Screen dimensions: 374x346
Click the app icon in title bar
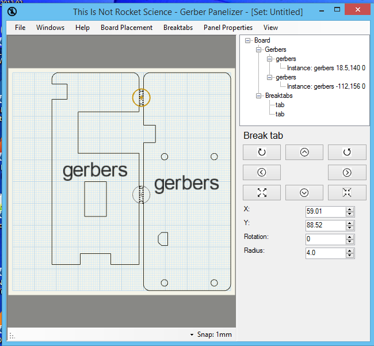pyautogui.click(x=12, y=12)
